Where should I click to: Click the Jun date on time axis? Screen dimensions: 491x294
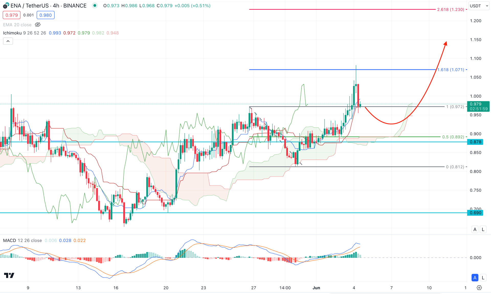point(316,288)
